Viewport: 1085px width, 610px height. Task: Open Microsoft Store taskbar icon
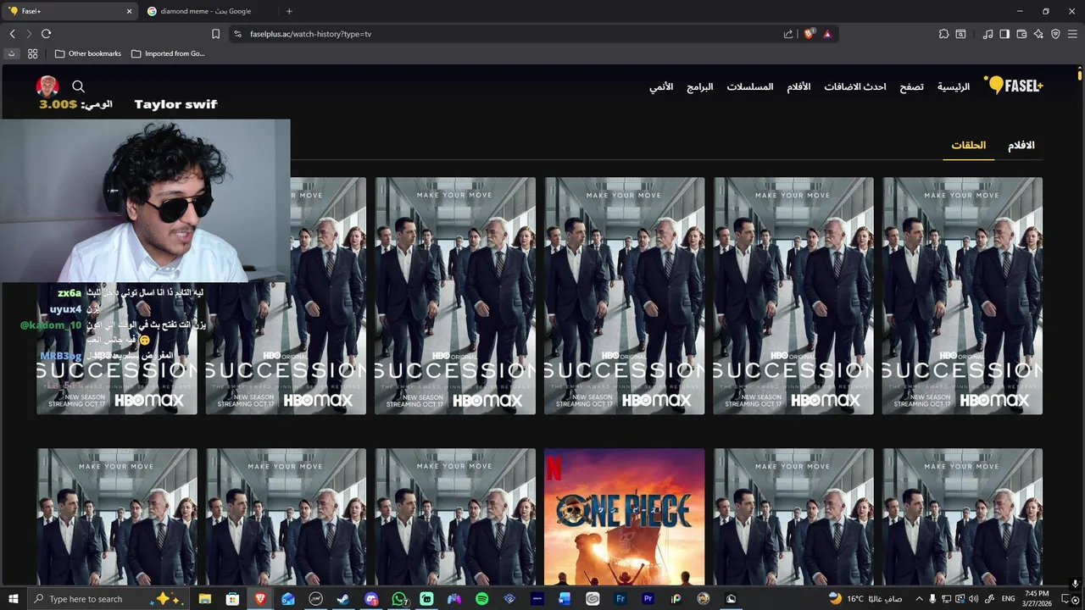232,599
